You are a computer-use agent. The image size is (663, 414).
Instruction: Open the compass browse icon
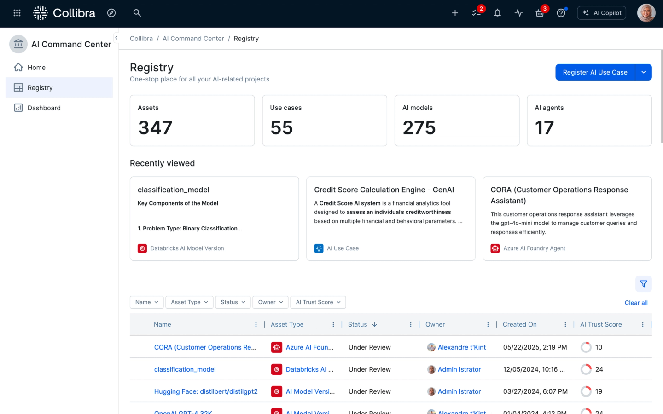[111, 13]
